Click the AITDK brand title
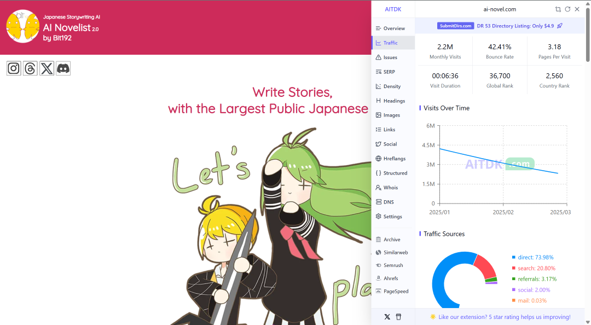The width and height of the screenshot is (591, 325). tap(393, 9)
